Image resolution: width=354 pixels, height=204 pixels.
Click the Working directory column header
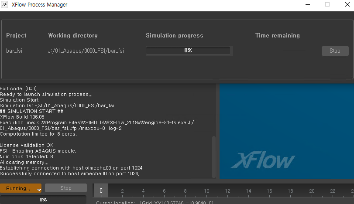pyautogui.click(x=73, y=35)
